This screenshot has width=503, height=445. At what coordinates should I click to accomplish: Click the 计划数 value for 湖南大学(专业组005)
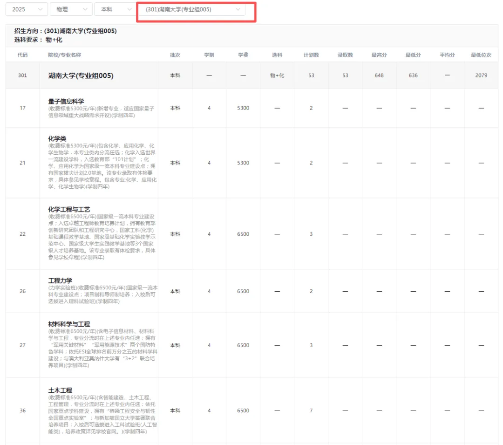(311, 75)
